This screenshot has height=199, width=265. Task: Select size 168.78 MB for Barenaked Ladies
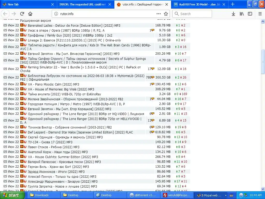pos(163,25)
